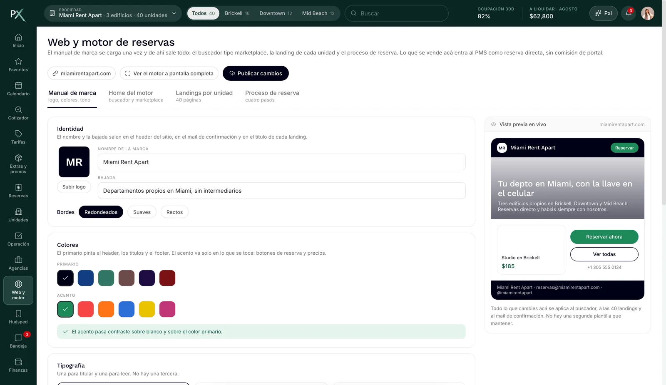Expand the Miami Rent Apart property selector
Viewport: 666px width, 385px height.
[113, 13]
